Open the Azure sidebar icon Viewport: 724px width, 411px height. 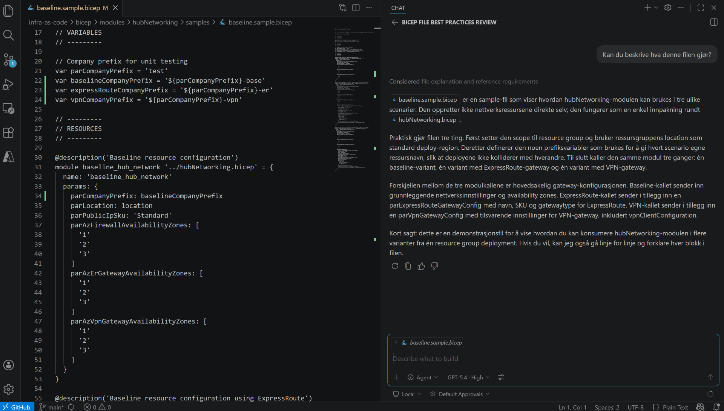[x=8, y=157]
